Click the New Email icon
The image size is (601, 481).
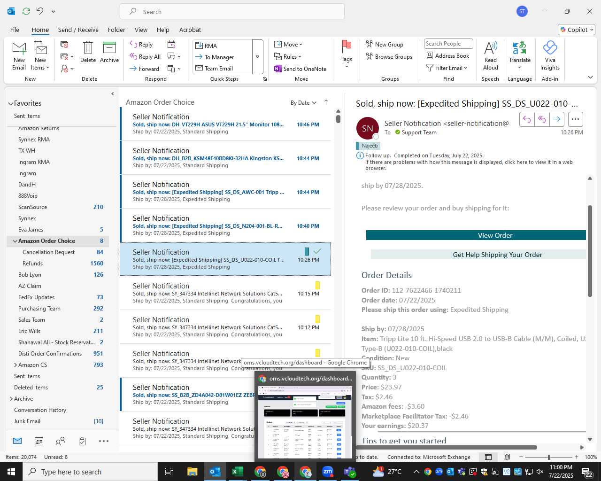point(19,55)
